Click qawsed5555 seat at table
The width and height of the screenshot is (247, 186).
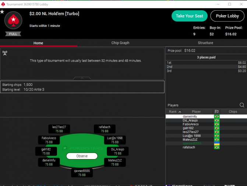click(82, 173)
